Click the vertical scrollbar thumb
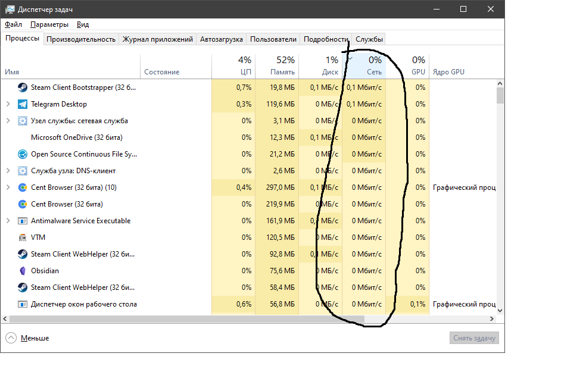561x375 pixels. click(x=500, y=95)
